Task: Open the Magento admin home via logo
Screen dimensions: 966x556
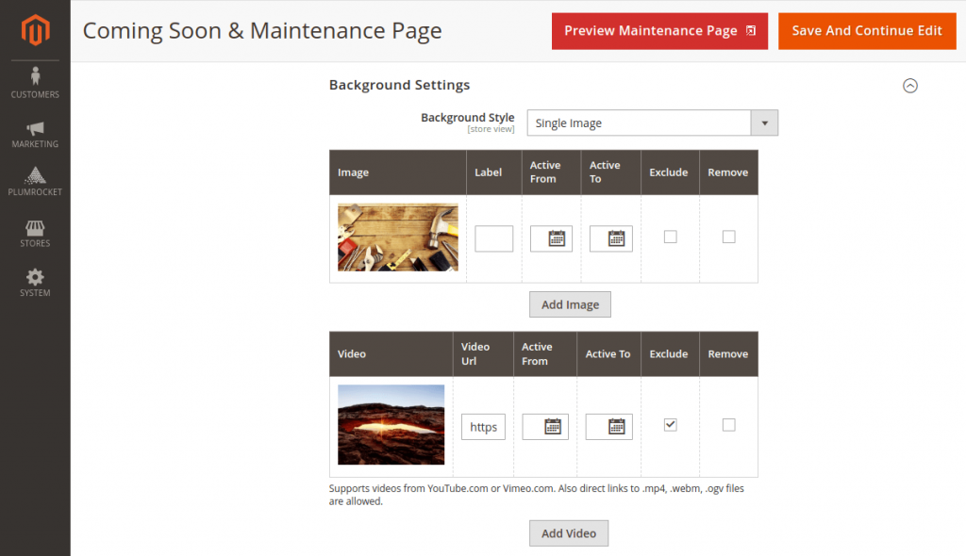Action: (35, 29)
